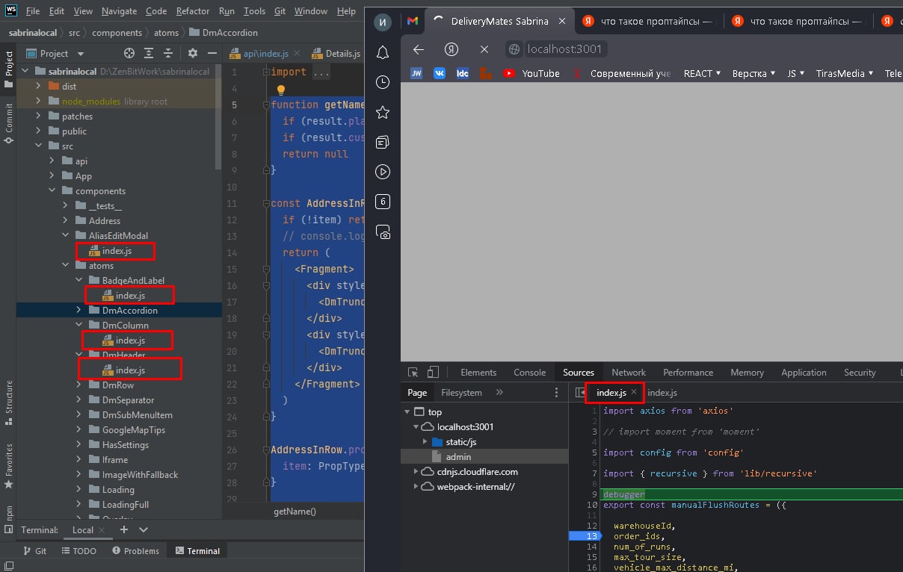Switch to the Network tab in DevTools
Screen dimensions: 903x572
(x=629, y=372)
